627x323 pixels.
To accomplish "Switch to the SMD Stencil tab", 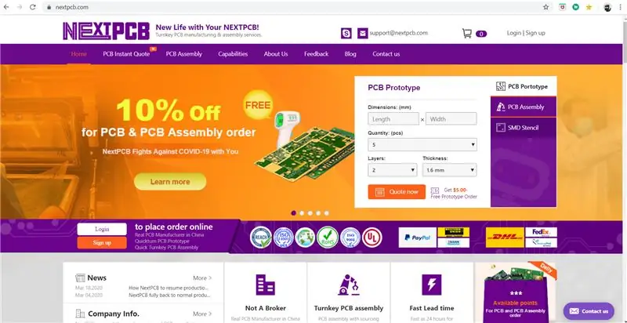I will pyautogui.click(x=524, y=128).
